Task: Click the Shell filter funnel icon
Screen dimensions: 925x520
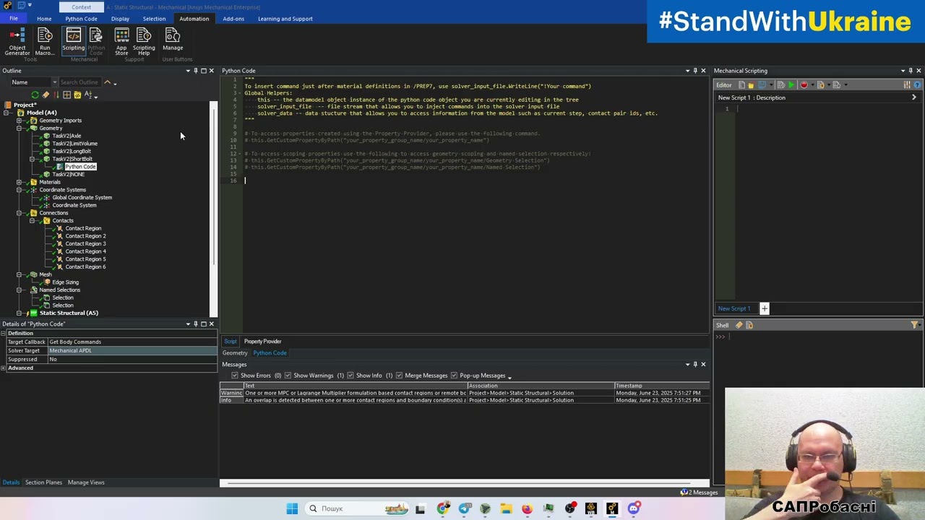Action: coord(914,325)
